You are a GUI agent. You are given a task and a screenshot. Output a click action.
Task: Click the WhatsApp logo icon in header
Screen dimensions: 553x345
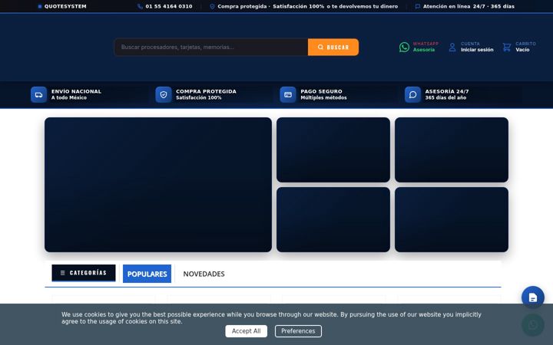[404, 47]
